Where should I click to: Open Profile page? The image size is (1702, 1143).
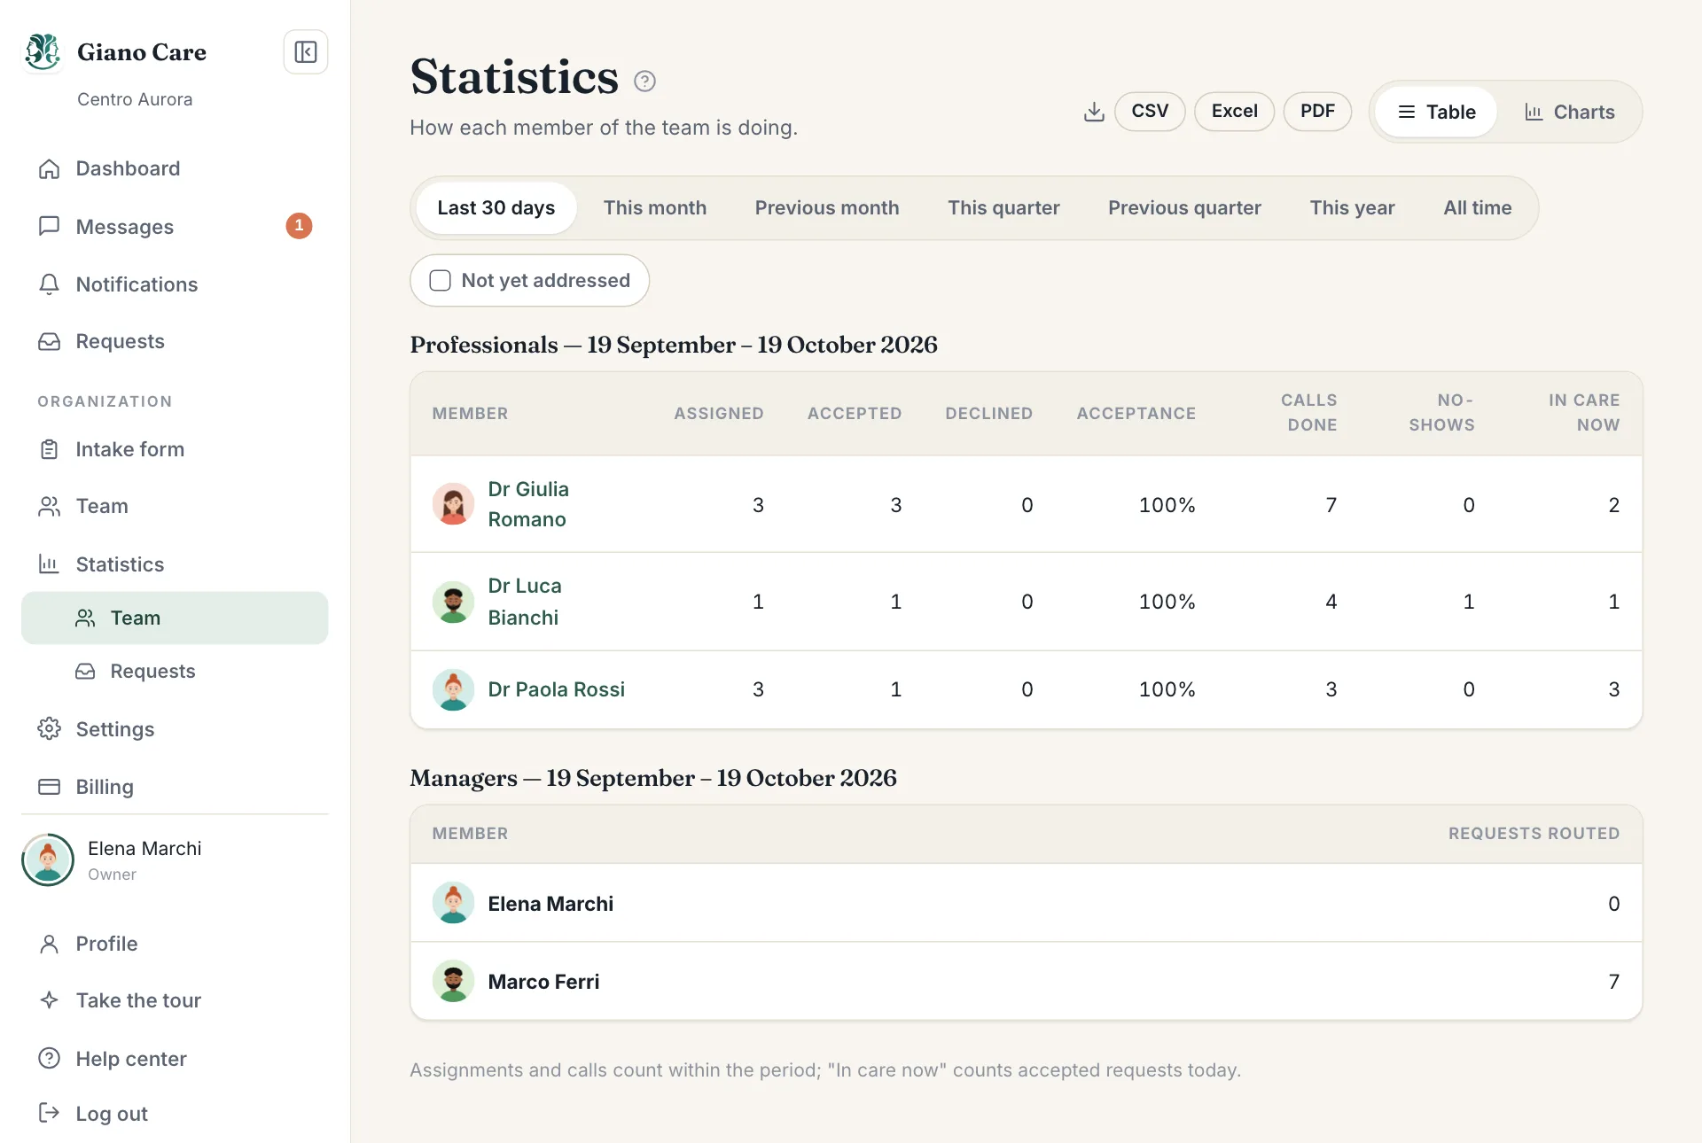click(x=175, y=944)
